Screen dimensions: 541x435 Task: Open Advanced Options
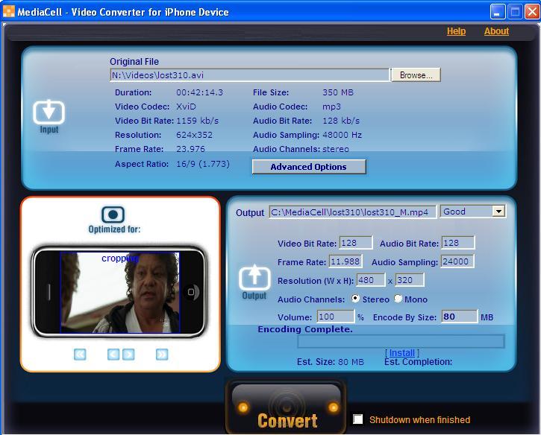[x=309, y=167]
